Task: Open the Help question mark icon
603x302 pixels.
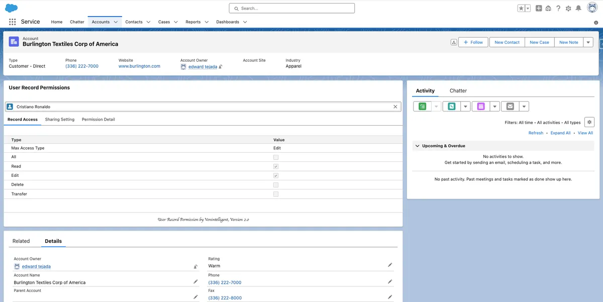Action: click(558, 8)
